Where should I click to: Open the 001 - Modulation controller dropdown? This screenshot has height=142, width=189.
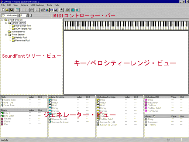tap(18, 16)
